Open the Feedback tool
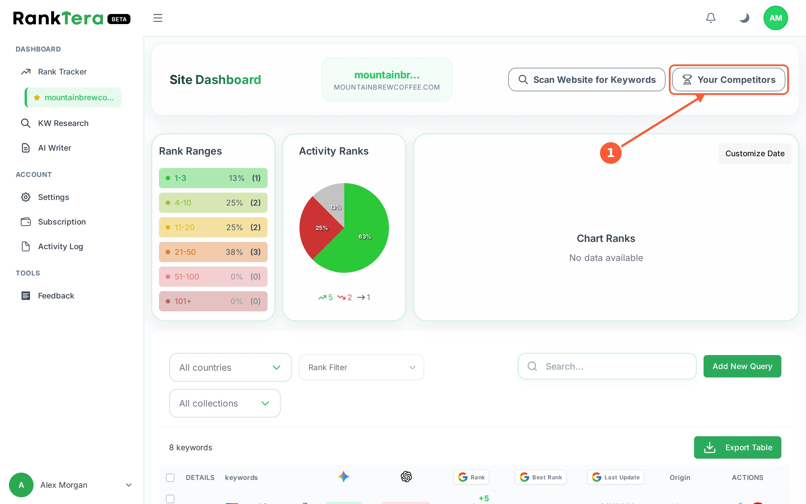This screenshot has width=806, height=504. (x=56, y=296)
